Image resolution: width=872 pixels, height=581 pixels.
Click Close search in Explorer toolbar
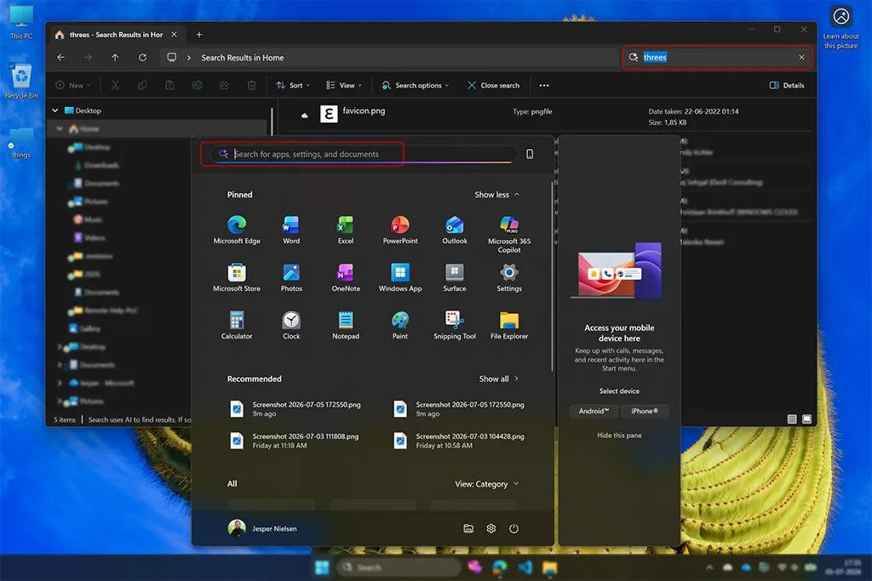click(493, 85)
